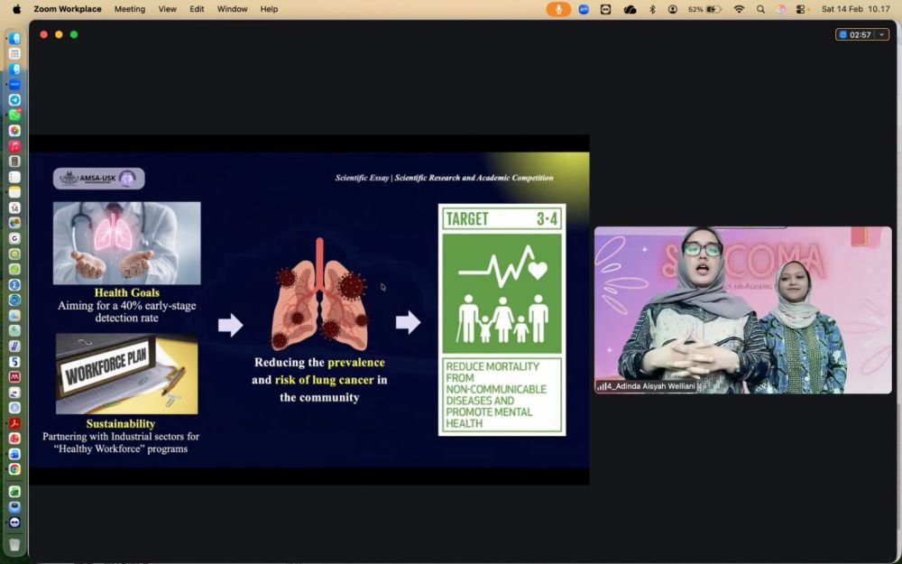Viewport: 902px width, 564px height.
Task: Click the battery 52% indicator
Action: click(x=704, y=9)
